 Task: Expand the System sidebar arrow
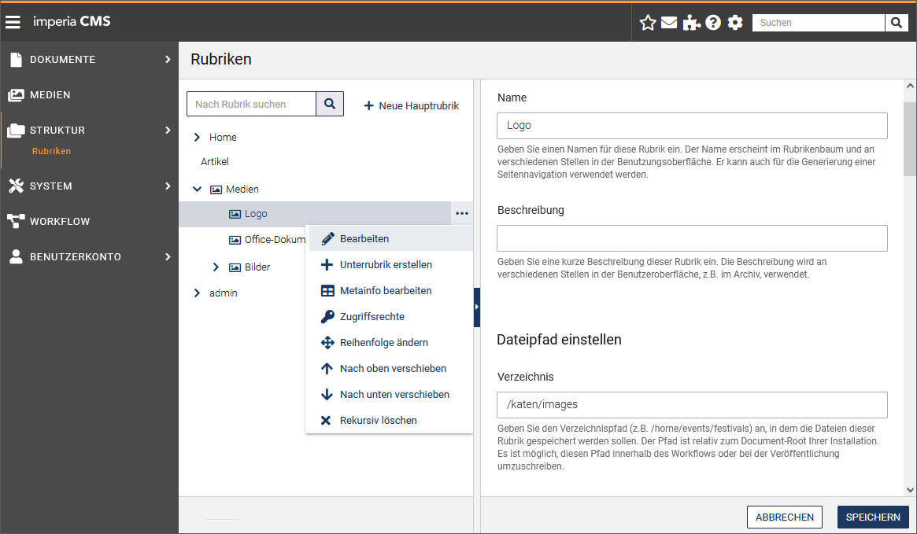tap(168, 186)
